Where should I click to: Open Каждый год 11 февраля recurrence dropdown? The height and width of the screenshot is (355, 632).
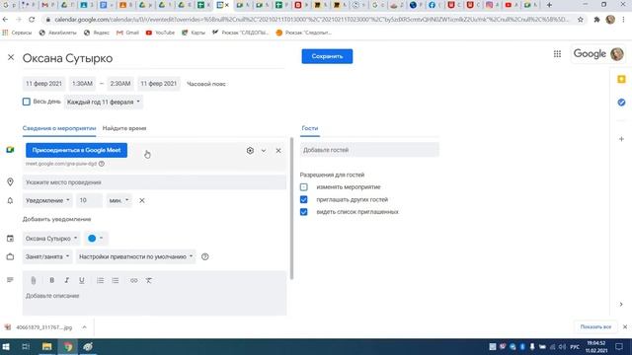[x=103, y=102]
